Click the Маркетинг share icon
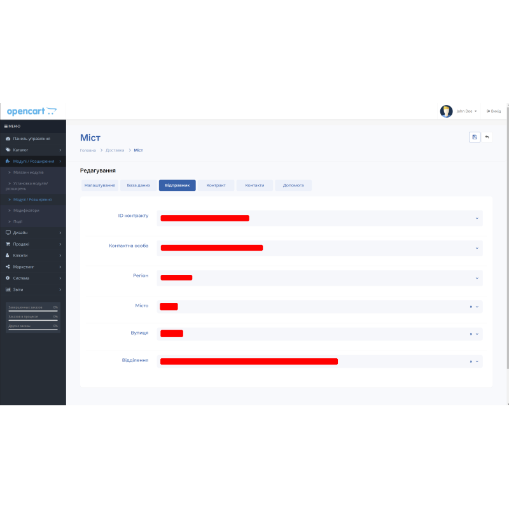Viewport: 509px width, 509px height. point(7,267)
